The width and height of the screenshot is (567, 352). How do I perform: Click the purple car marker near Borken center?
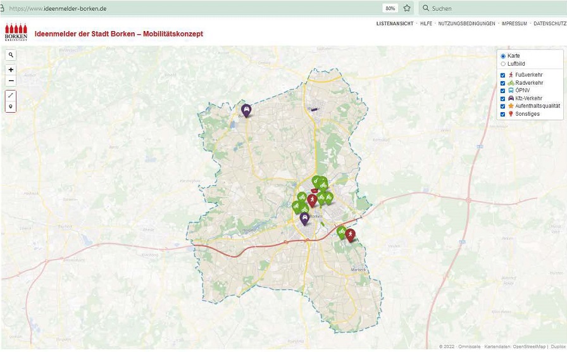[x=304, y=218]
